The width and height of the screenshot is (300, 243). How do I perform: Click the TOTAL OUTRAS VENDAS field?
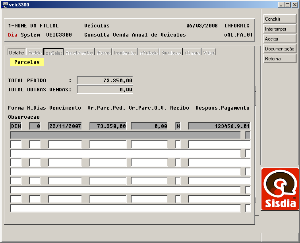coord(105,90)
